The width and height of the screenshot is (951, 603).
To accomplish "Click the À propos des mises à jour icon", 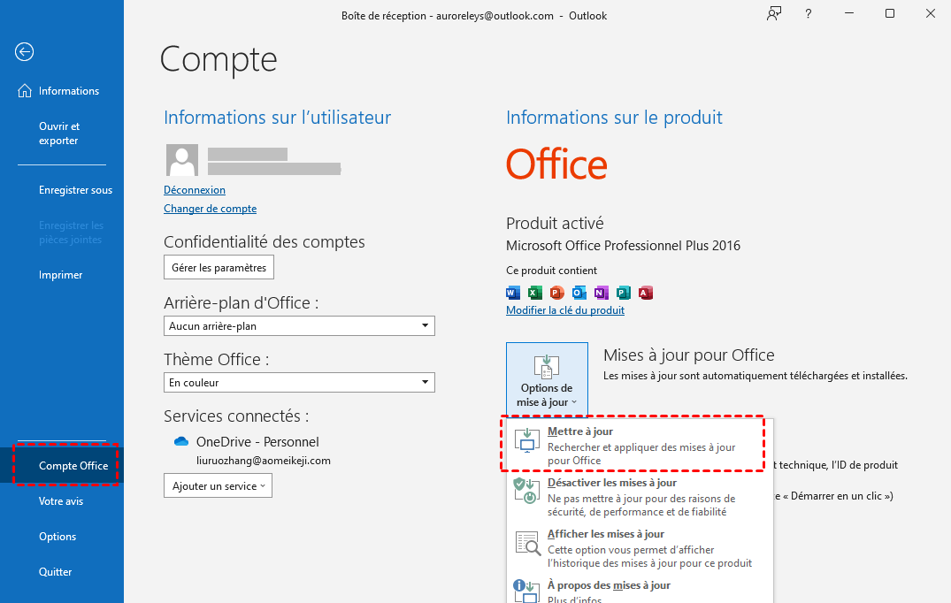I will tap(525, 591).
